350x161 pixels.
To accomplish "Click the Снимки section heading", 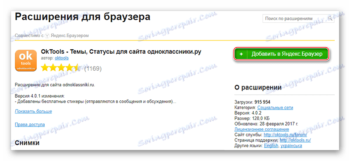I will pyautogui.click(x=27, y=143).
